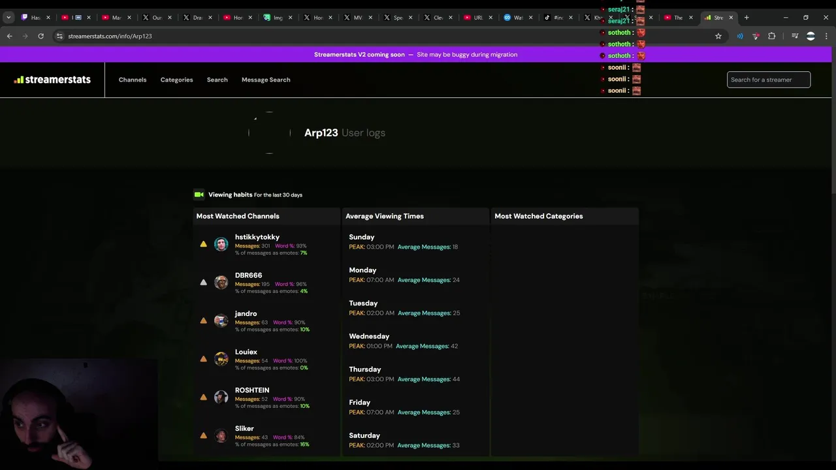This screenshot has height=470, width=836.
Task: Click the 'Thursday' row label
Action: [x=364, y=369]
